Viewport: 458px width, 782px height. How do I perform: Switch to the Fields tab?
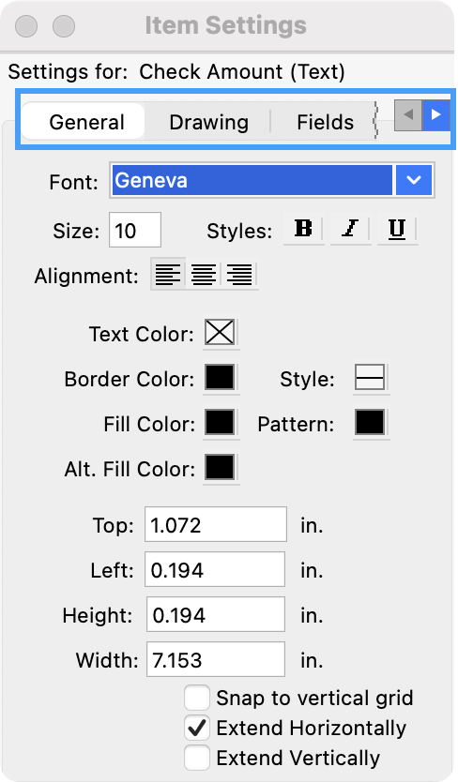(x=325, y=122)
